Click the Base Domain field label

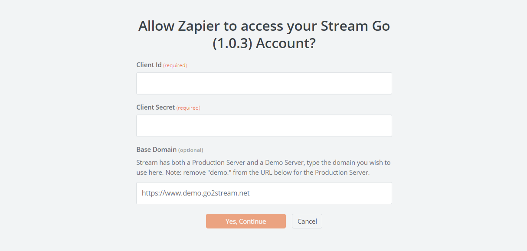pos(156,150)
